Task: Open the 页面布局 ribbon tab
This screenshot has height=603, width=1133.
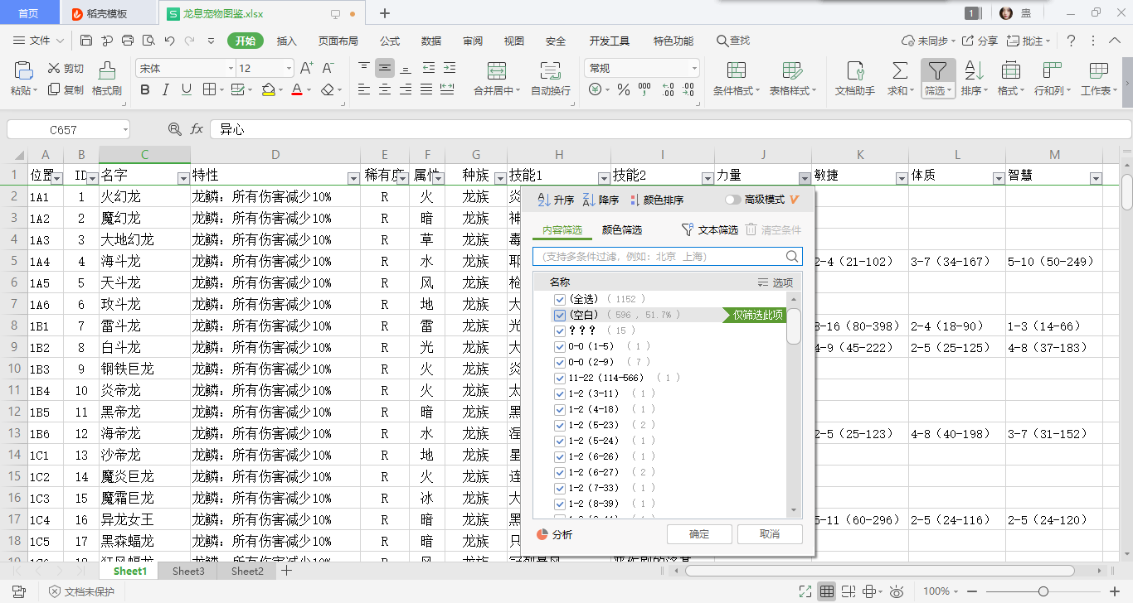Action: 338,41
